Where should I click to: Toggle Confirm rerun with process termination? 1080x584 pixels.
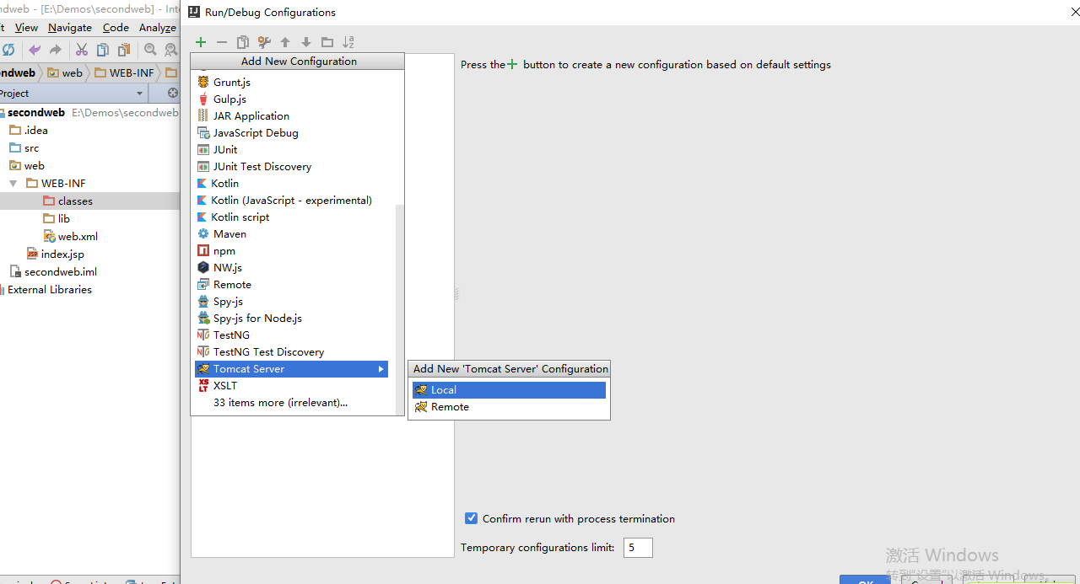coord(472,518)
